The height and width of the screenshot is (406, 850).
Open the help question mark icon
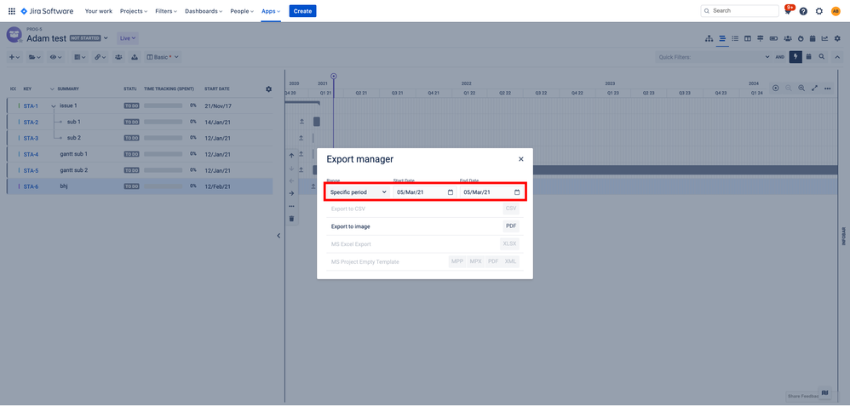803,11
